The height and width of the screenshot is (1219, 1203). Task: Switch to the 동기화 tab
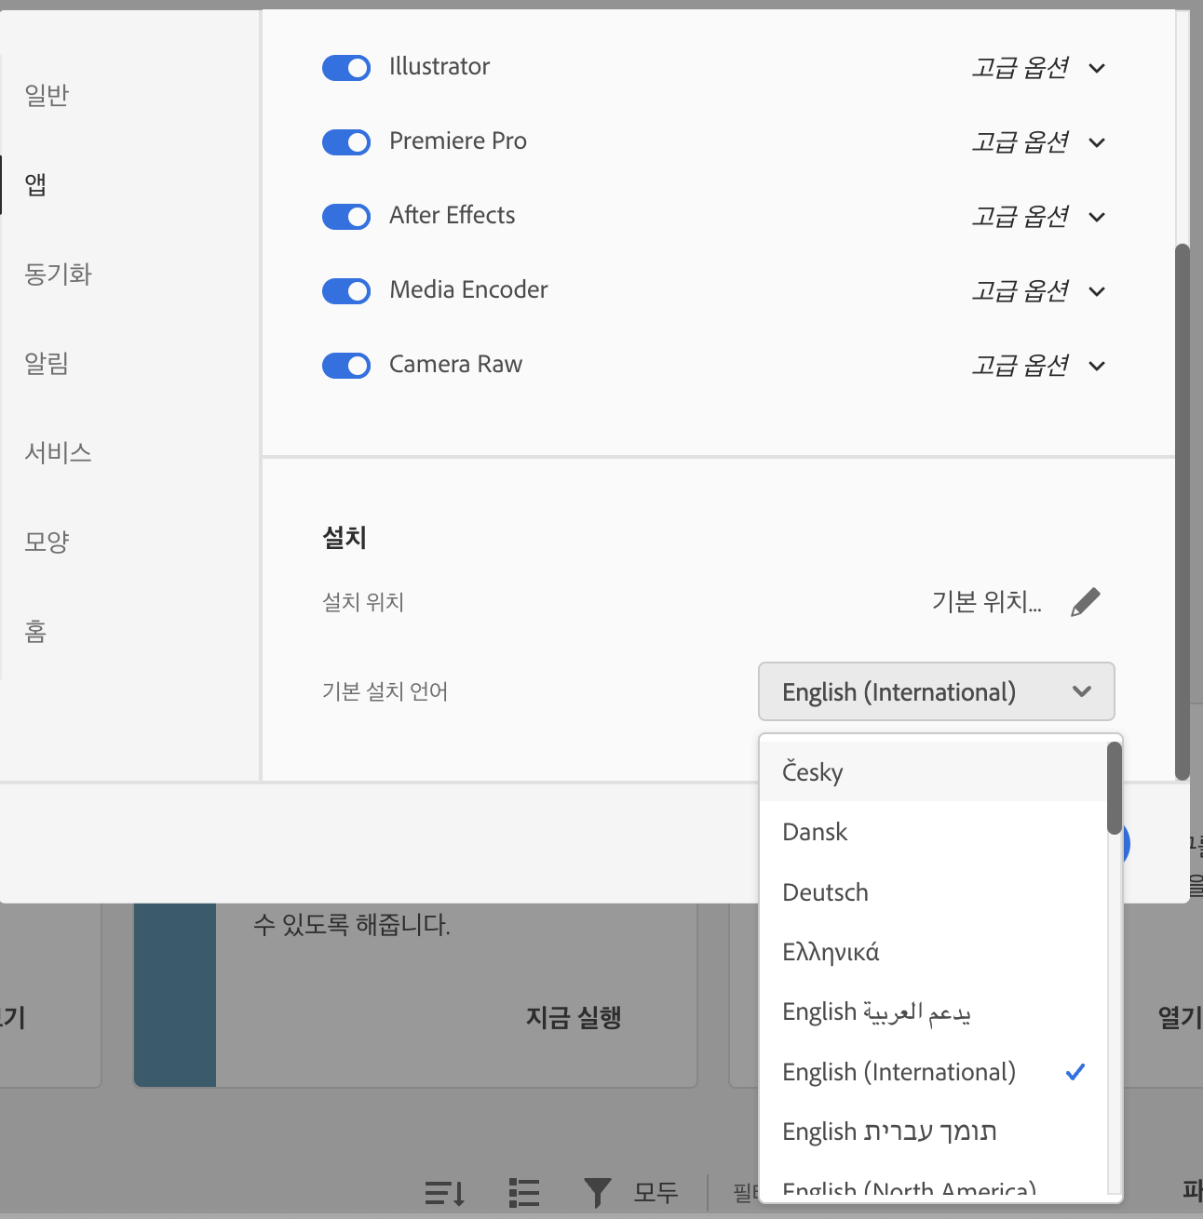click(x=58, y=274)
